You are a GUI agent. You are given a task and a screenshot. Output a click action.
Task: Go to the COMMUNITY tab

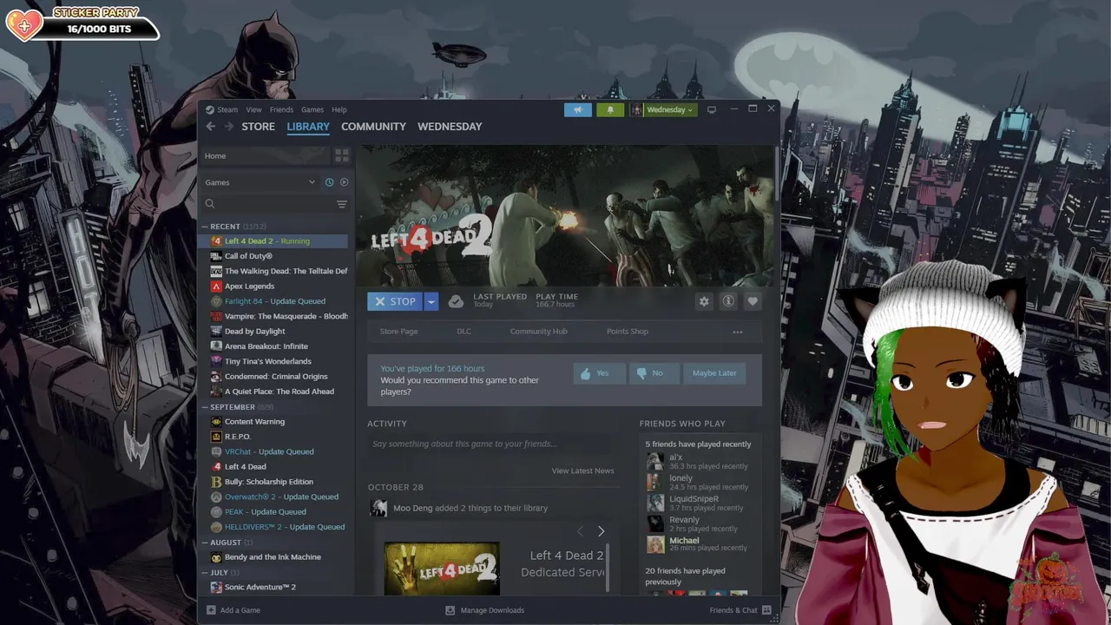(x=373, y=127)
